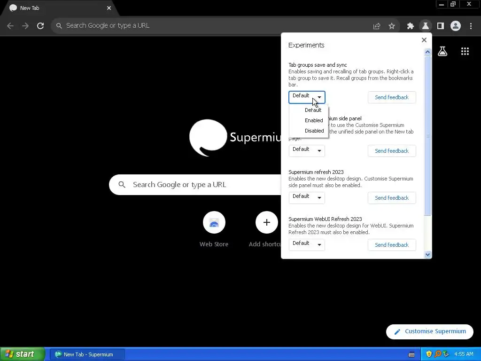
Task: Select the New Tab browser tab
Action: click(60, 8)
